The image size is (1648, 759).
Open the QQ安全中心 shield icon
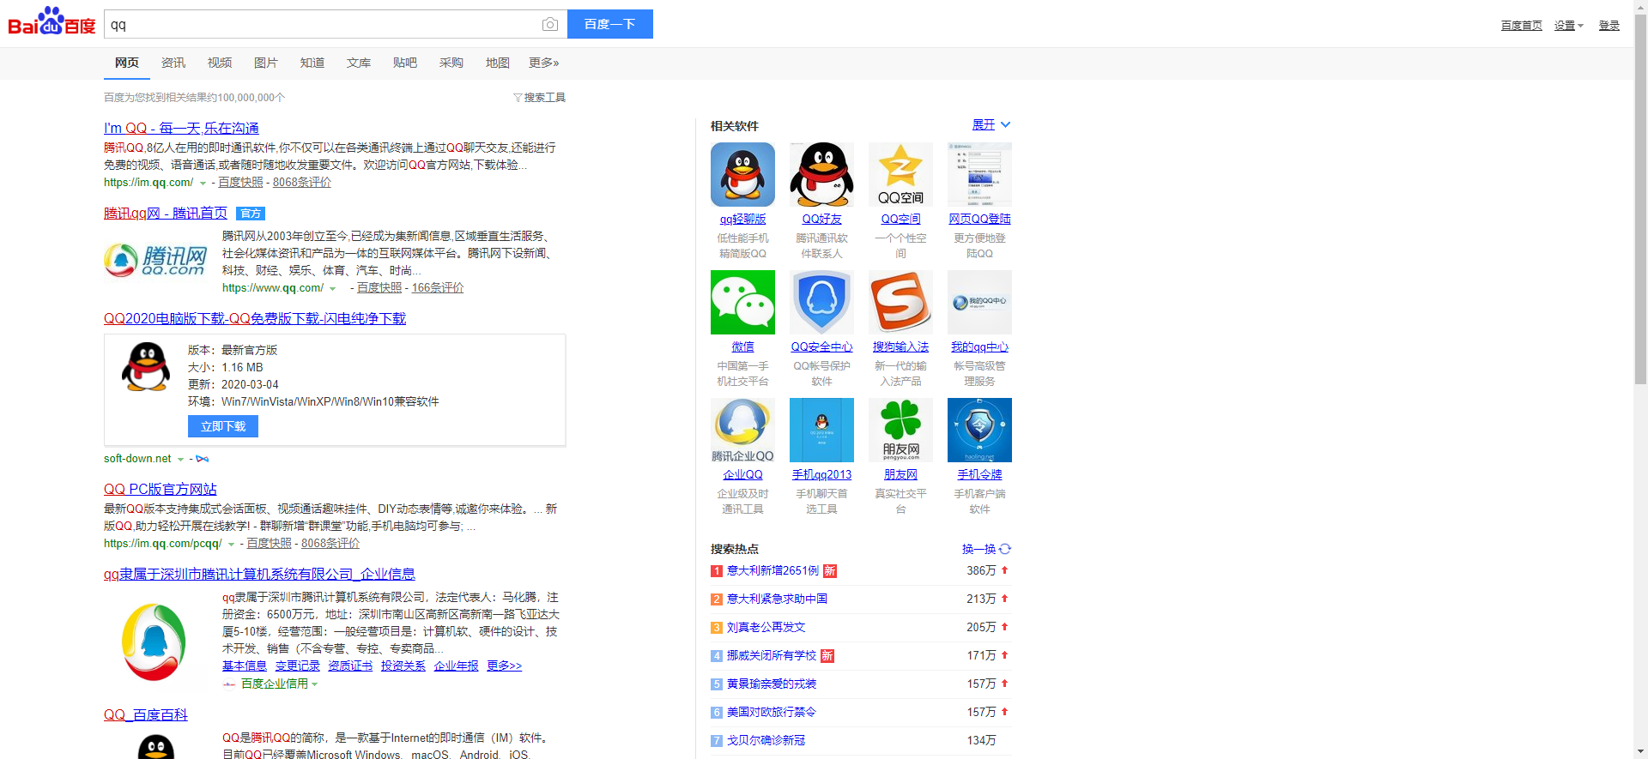click(821, 302)
